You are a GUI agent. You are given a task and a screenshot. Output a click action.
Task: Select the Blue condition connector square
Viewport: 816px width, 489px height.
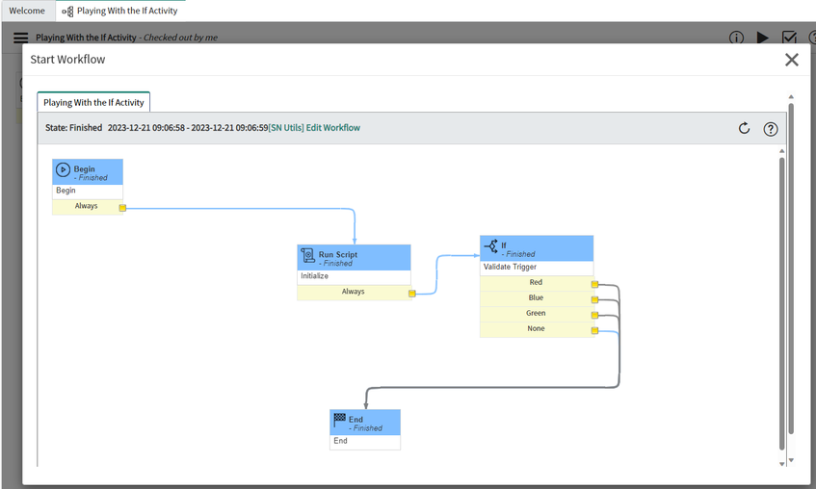click(594, 299)
